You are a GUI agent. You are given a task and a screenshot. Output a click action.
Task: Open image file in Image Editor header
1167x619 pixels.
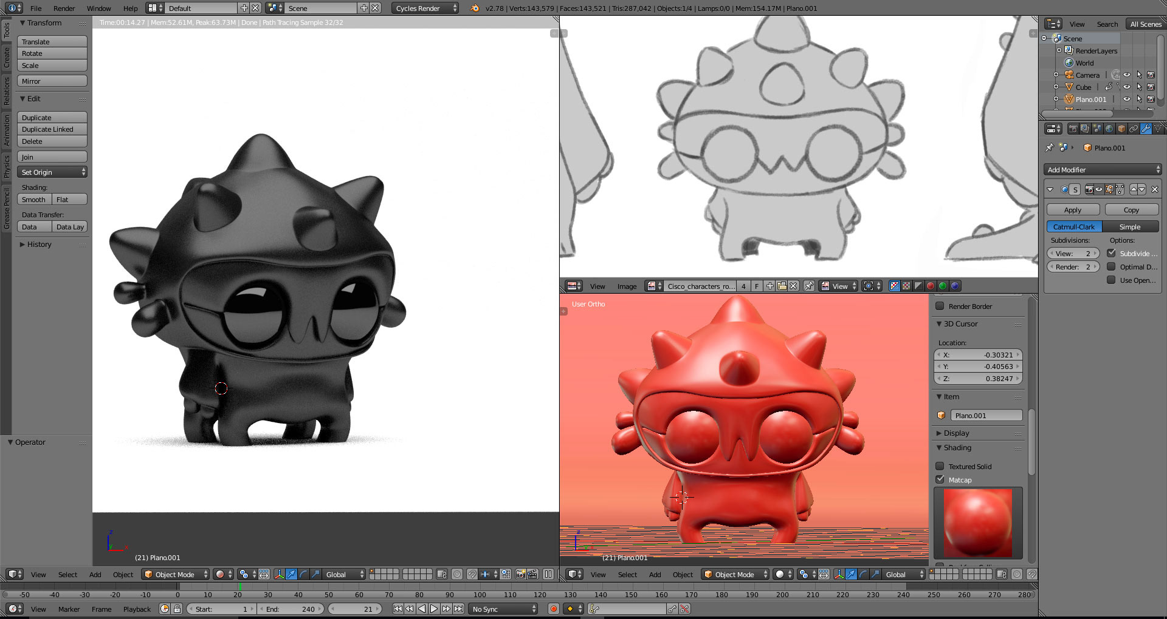(782, 286)
